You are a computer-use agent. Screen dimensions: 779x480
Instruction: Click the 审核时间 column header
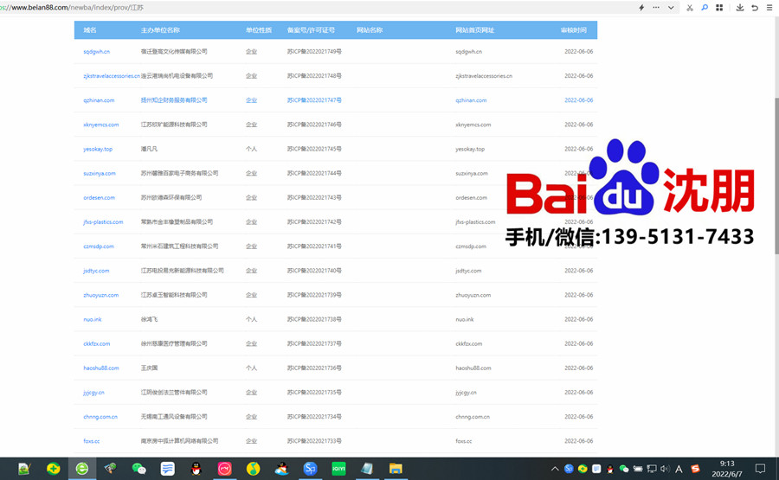573,30
